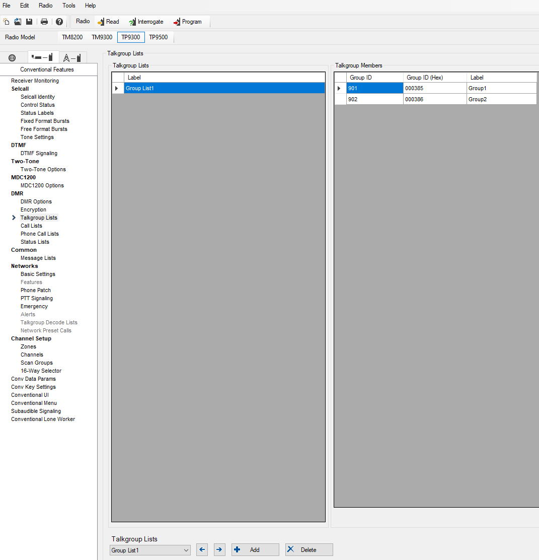
Task: Select TM9300 radio model
Action: click(102, 37)
